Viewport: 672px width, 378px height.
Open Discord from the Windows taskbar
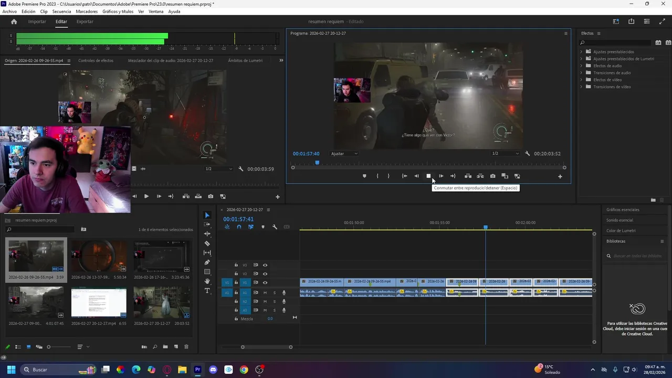coord(213,370)
